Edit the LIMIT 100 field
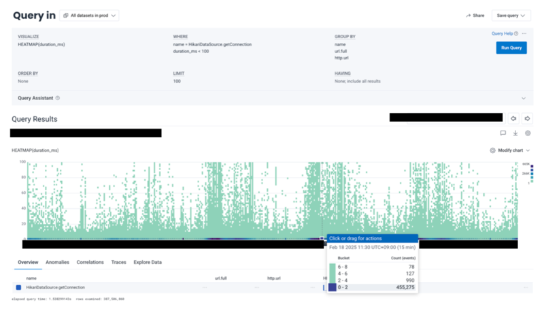The image size is (544, 309). (x=177, y=81)
